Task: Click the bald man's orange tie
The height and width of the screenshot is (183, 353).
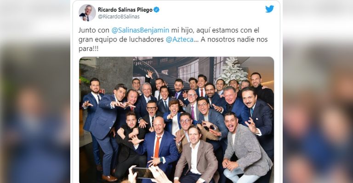Action: pos(157,147)
